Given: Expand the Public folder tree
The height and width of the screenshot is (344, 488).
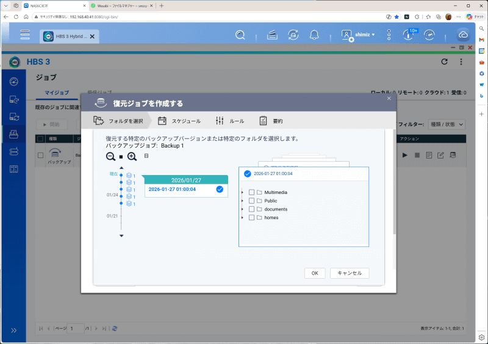Looking at the screenshot, I should tap(242, 201).
